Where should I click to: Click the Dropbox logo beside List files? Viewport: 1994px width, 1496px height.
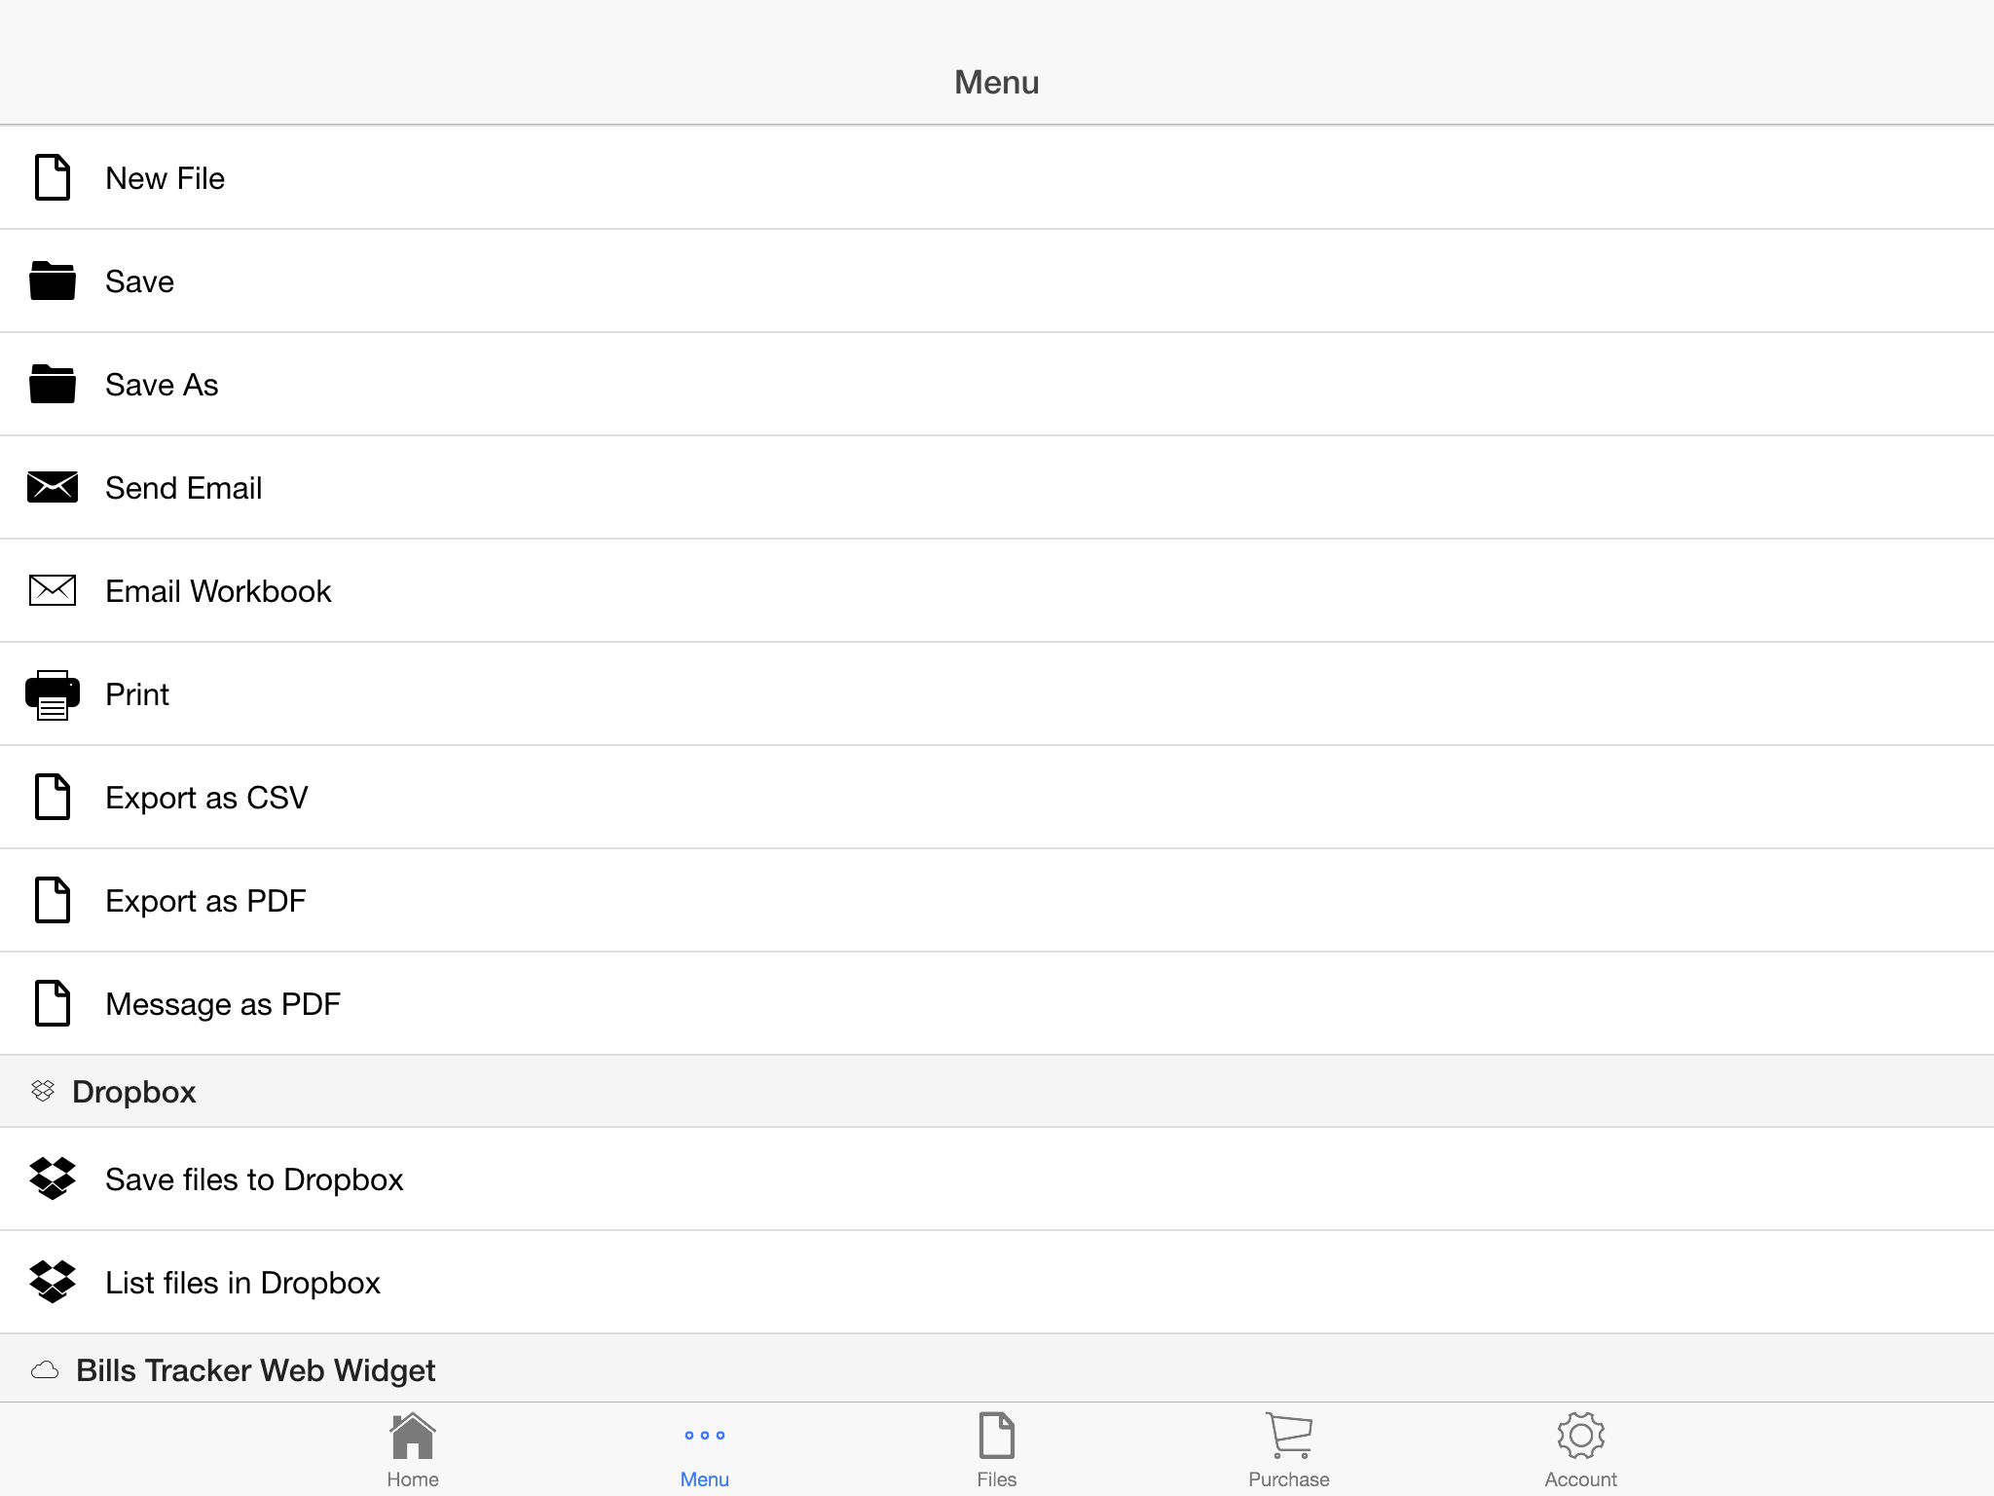click(x=53, y=1282)
